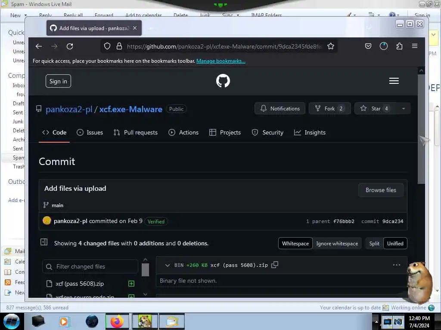441x330 pixels.
Task: Switch to Unified diff view
Action: click(395, 244)
